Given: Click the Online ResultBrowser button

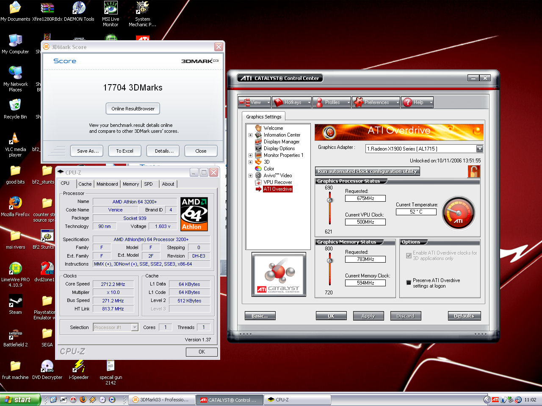Looking at the screenshot, I should 133,109.
